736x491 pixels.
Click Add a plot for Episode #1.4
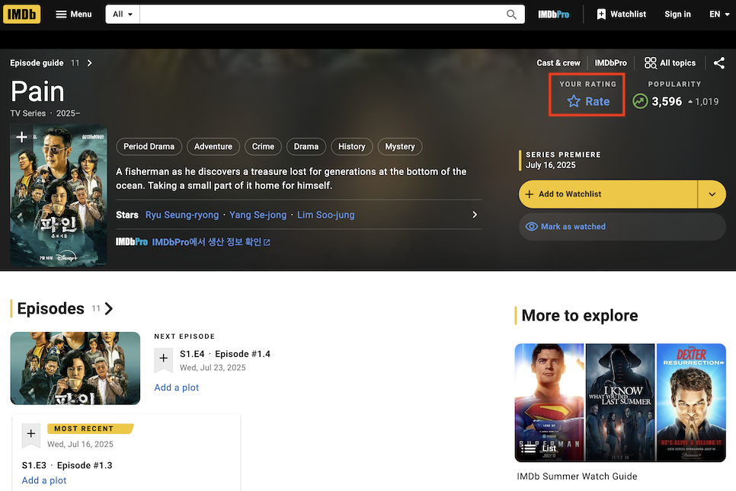pyautogui.click(x=177, y=387)
